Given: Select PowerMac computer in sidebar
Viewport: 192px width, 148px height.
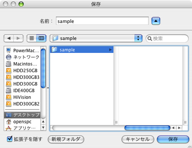Looking at the screenshot, I should (x=23, y=51).
